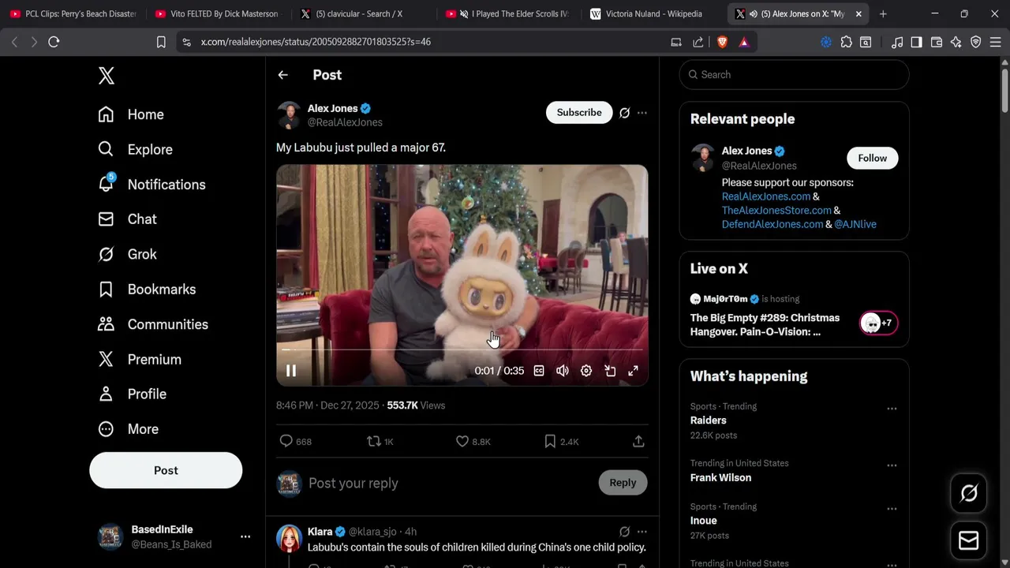This screenshot has height=568, width=1010.
Task: Toggle video captions
Action: [539, 371]
